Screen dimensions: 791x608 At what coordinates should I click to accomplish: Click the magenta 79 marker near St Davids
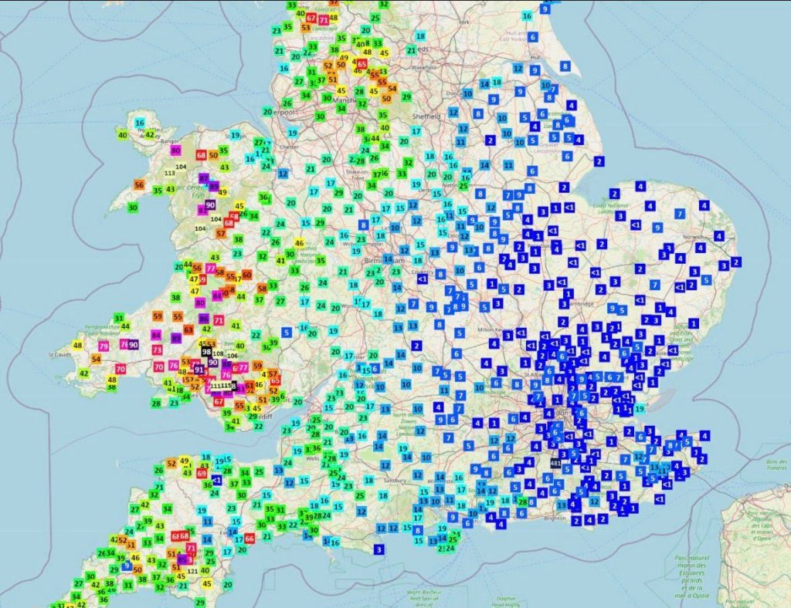coord(104,346)
